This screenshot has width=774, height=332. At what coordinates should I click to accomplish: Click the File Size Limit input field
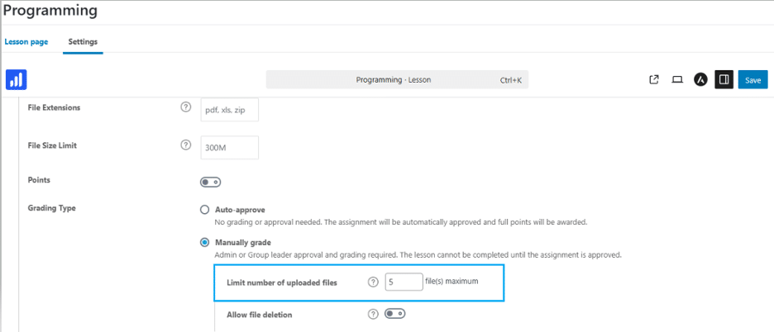tap(230, 148)
